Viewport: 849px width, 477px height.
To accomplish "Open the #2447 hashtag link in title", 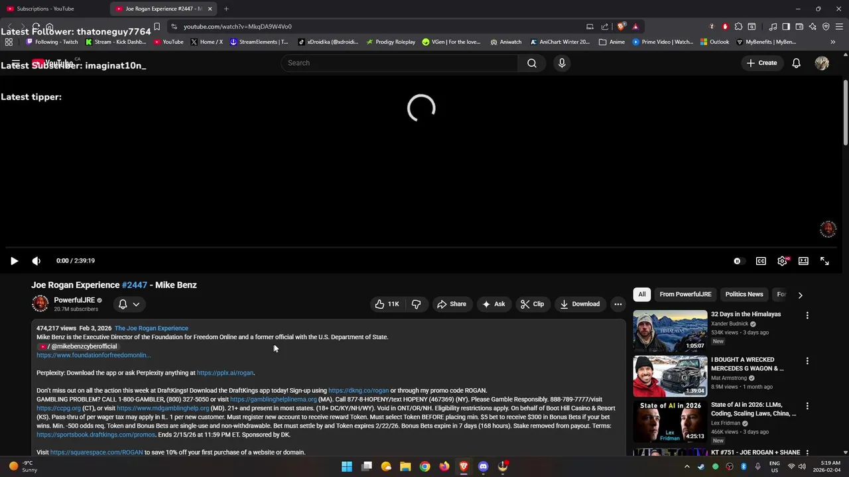I will click(x=135, y=285).
